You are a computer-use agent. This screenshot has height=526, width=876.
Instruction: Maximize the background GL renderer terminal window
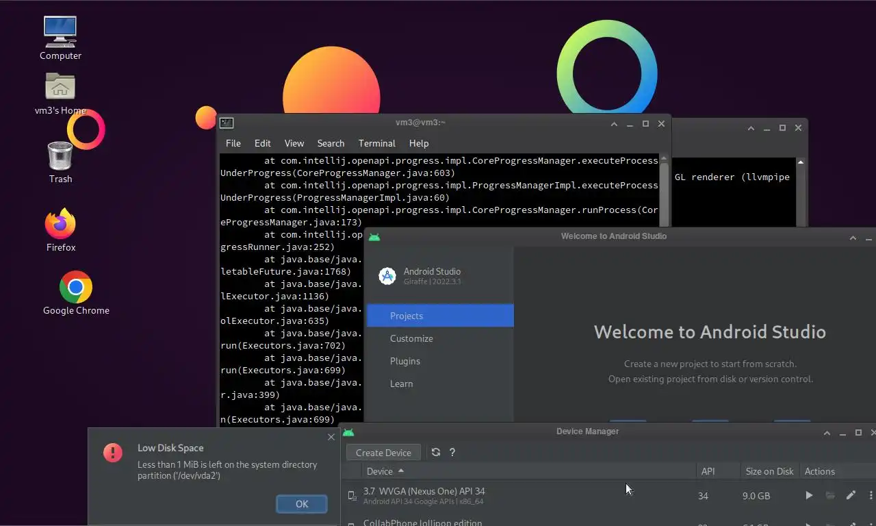782,128
